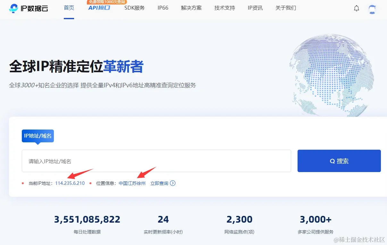387x245 pixels.
Task: Click the 位置信息 label
Action: (106, 183)
